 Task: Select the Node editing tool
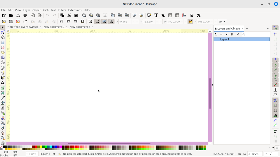pyautogui.click(x=3, y=32)
